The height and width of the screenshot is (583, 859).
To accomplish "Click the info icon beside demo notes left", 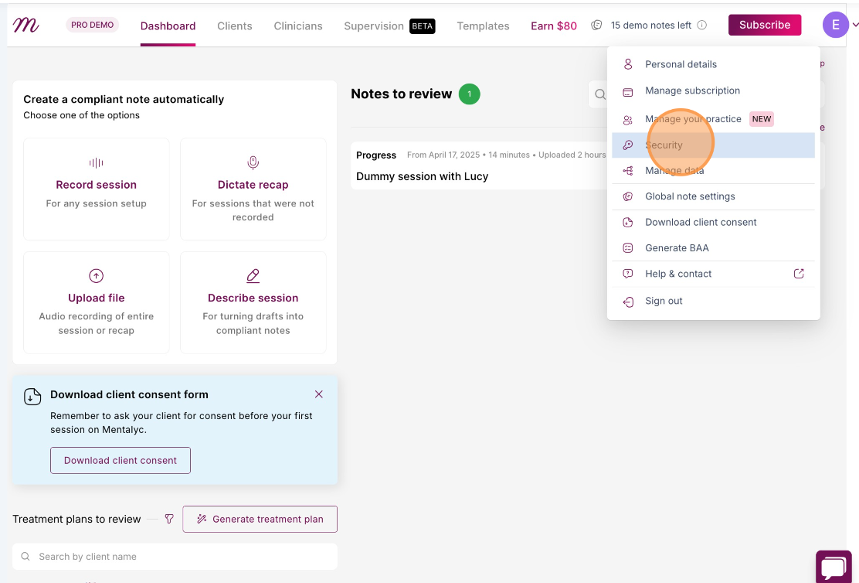I will [701, 26].
